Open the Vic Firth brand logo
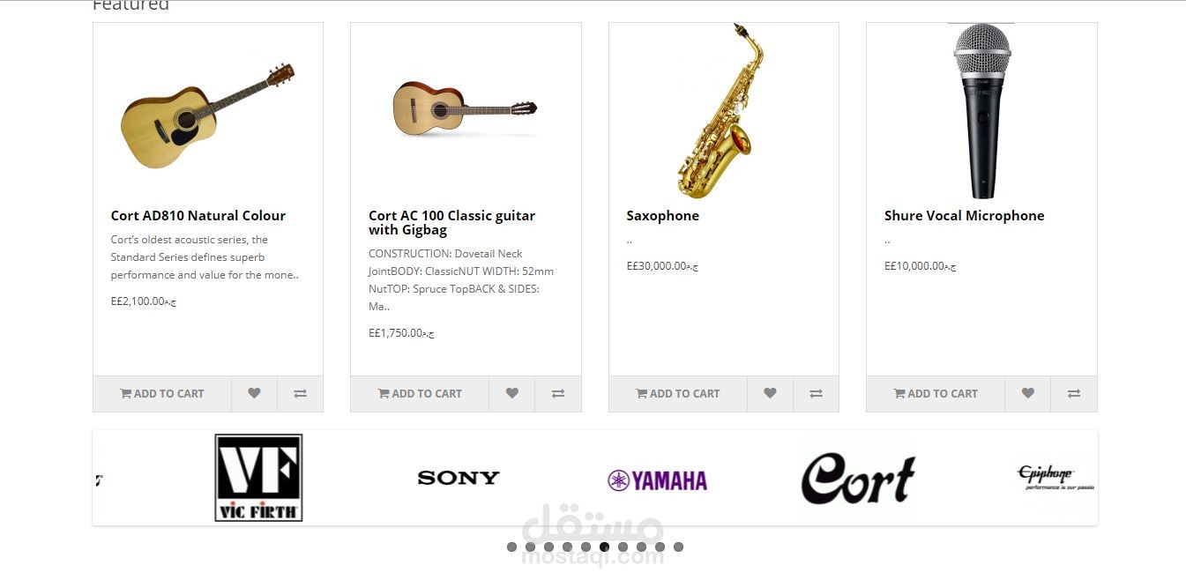Screen dimensions: 1186x580 coord(258,478)
